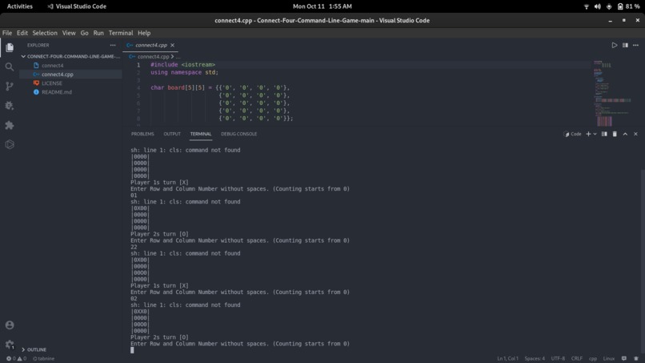Click the Linux status bar item
The width and height of the screenshot is (645, 363).
(609, 358)
